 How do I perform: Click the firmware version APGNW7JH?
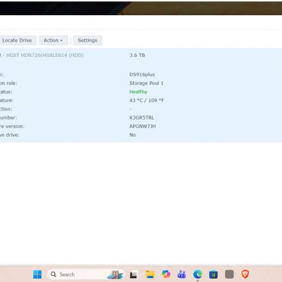click(143, 126)
